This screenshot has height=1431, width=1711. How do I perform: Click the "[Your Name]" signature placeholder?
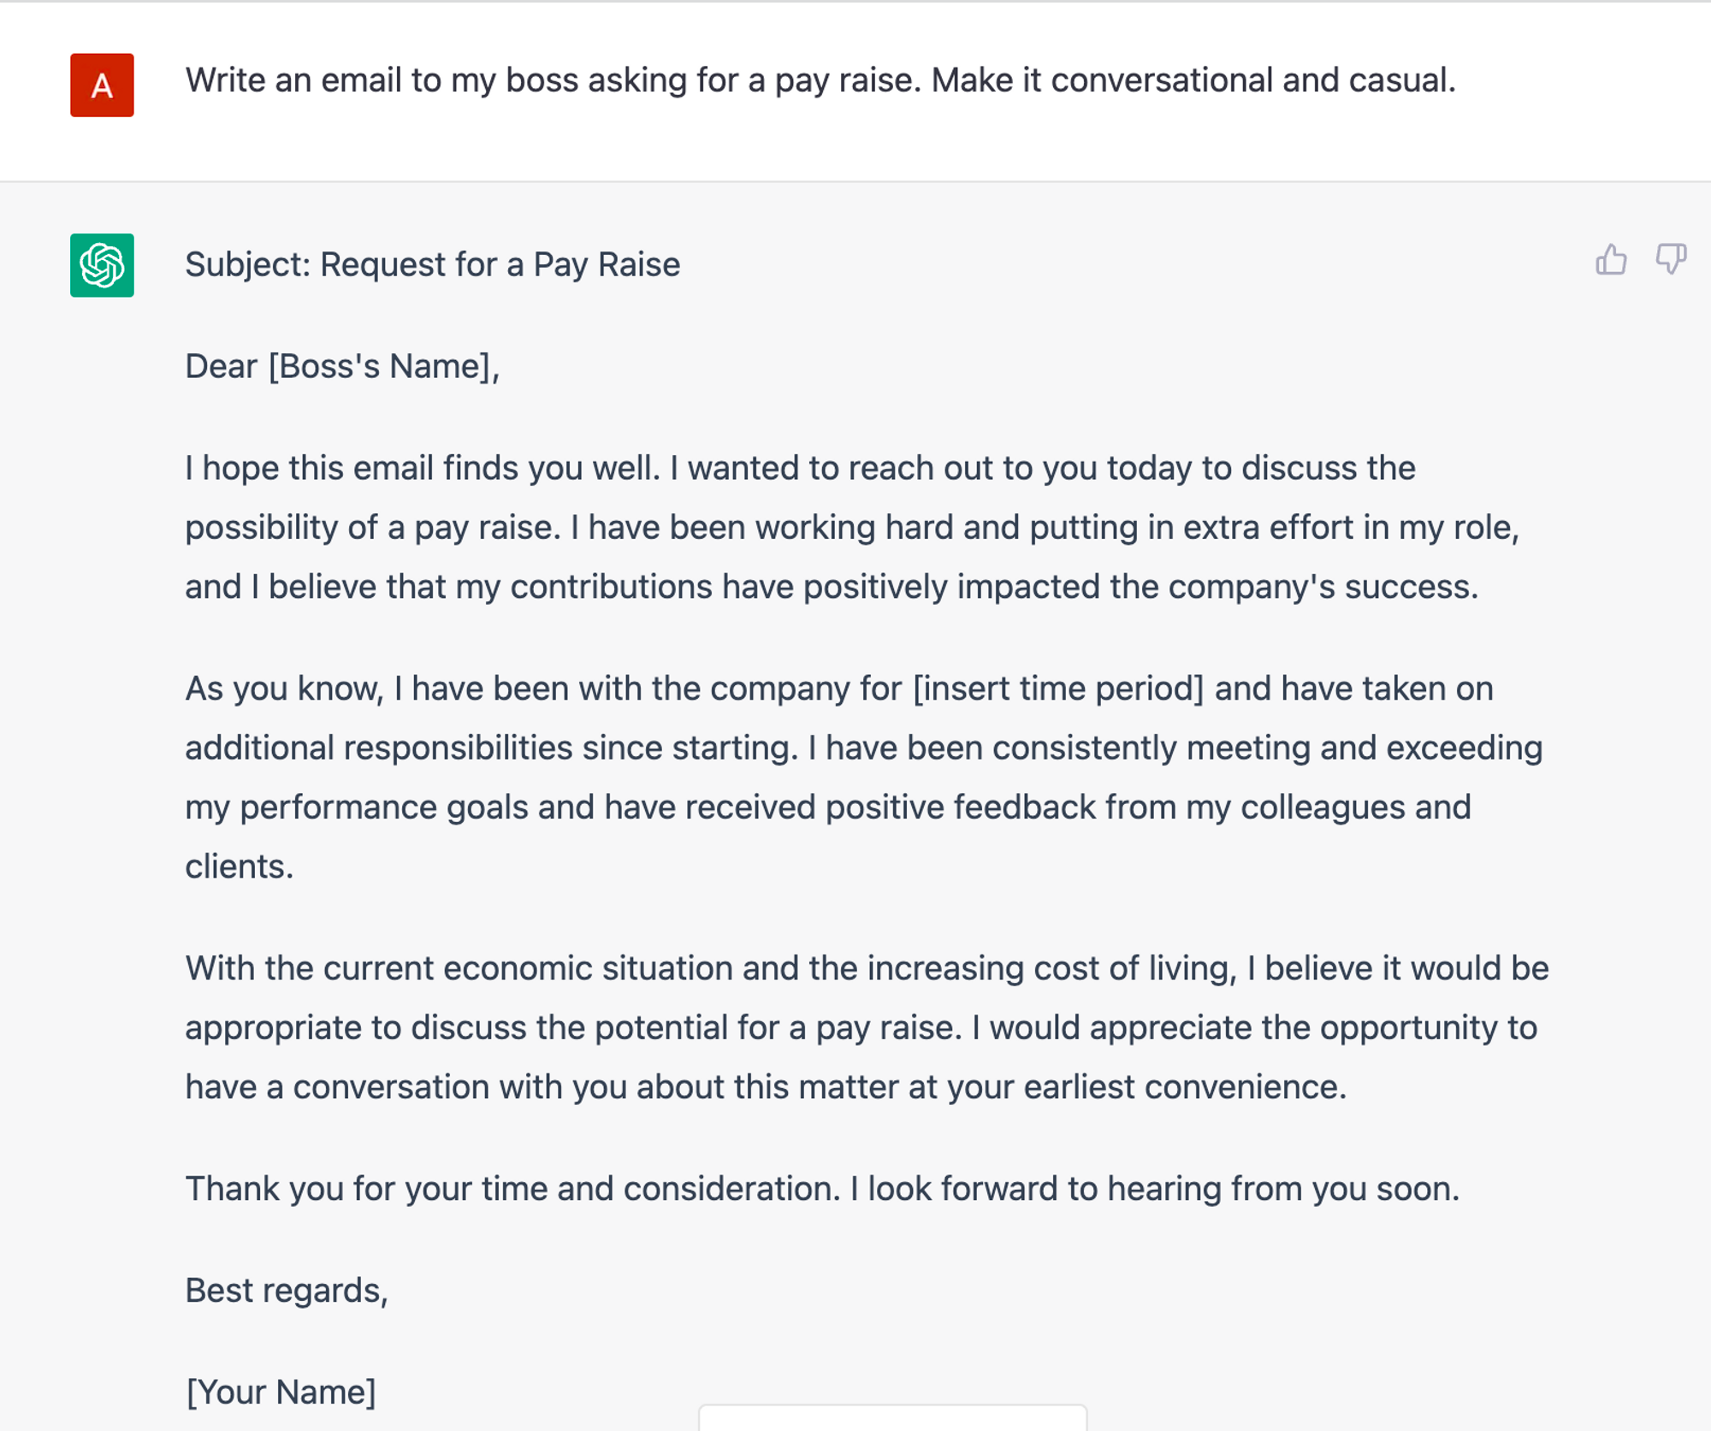281,1393
